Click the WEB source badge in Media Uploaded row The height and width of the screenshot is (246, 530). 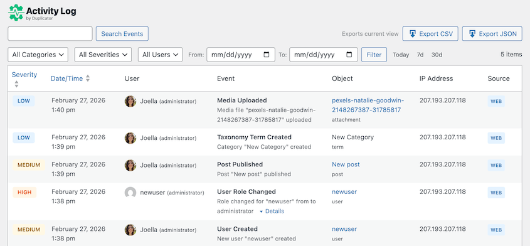pos(496,101)
